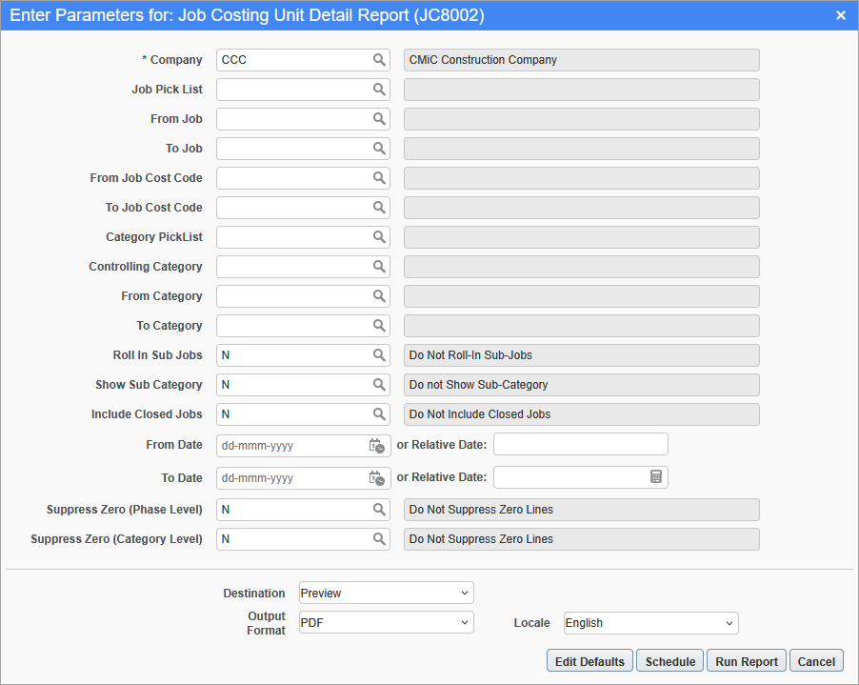Open the From Date calendar picker

point(377,445)
